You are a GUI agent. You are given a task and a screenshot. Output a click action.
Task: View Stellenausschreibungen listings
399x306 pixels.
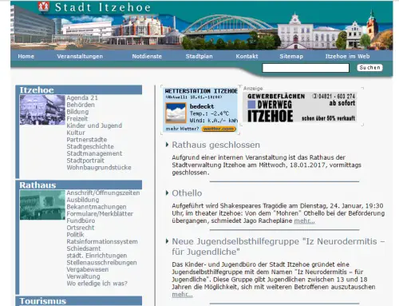[101, 262]
